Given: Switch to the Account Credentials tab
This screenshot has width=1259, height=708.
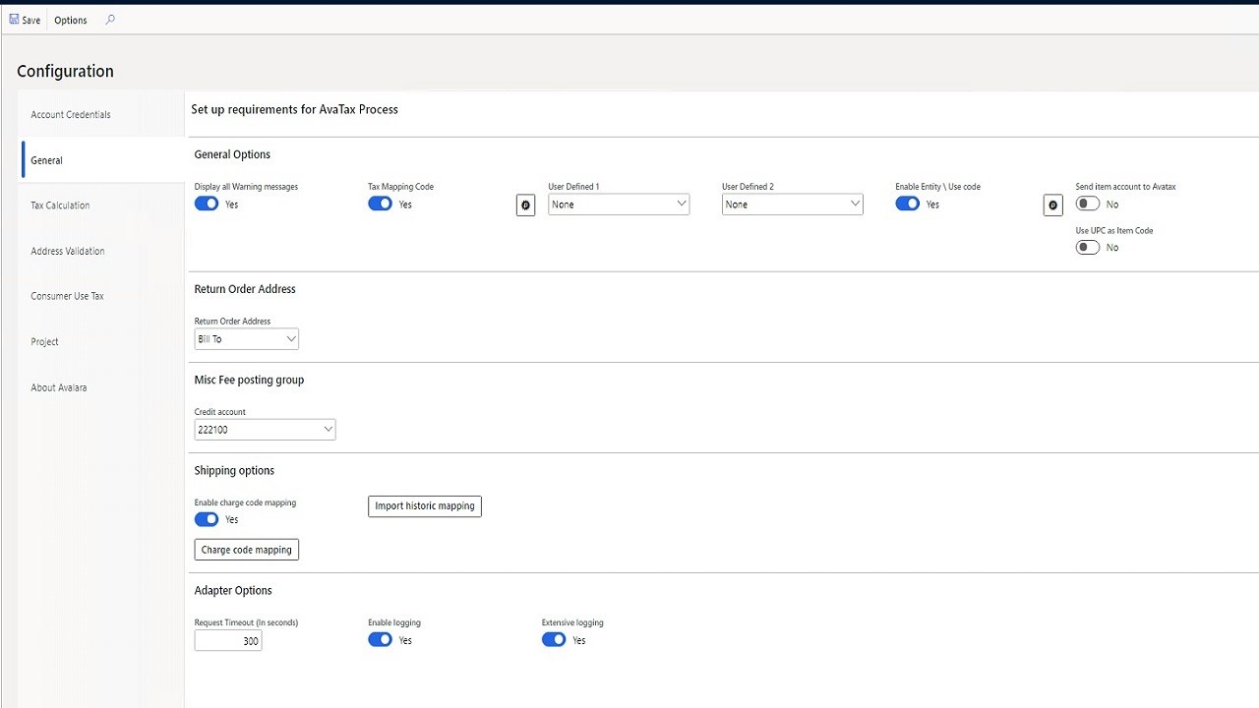Looking at the screenshot, I should point(71,115).
